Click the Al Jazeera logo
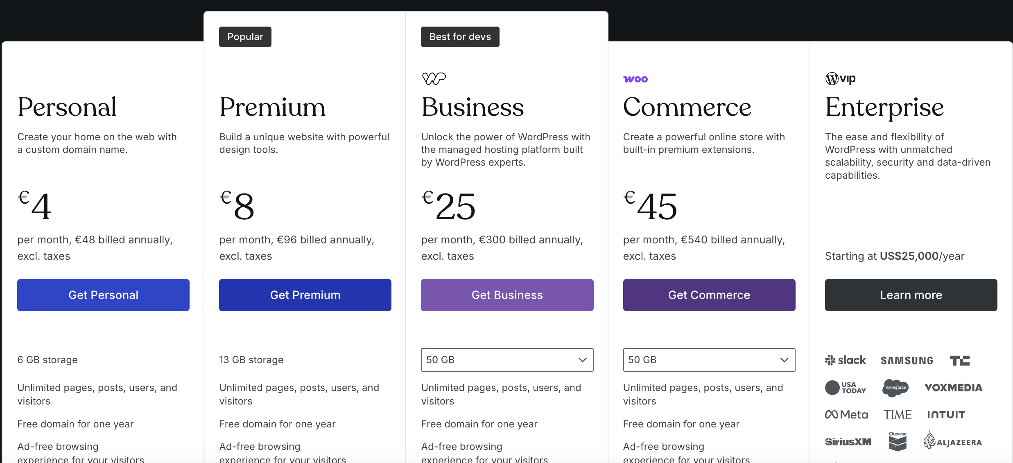The width and height of the screenshot is (1013, 463). coord(952,441)
